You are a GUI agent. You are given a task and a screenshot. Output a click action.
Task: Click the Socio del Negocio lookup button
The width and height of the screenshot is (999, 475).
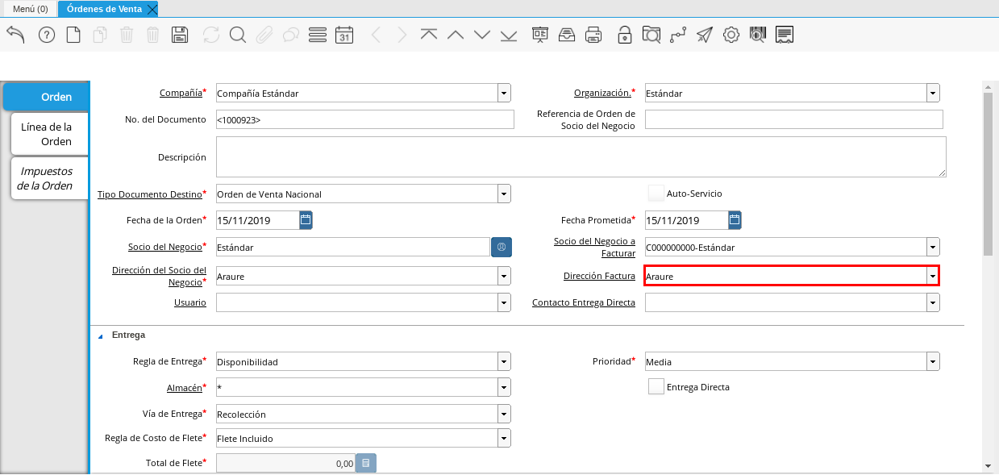point(501,247)
